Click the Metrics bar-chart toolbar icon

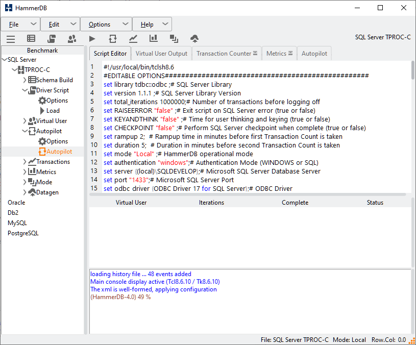[154, 38]
